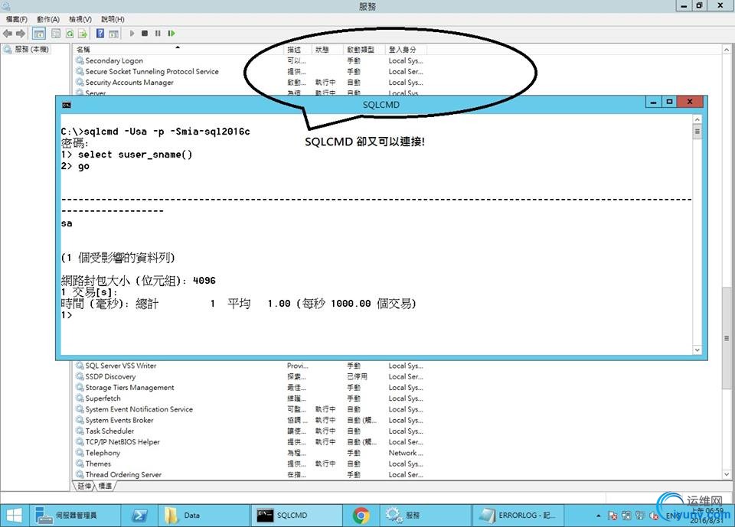Image resolution: width=735 pixels, height=527 pixels.
Task: Select the Secondary Logon service
Action: point(114,60)
